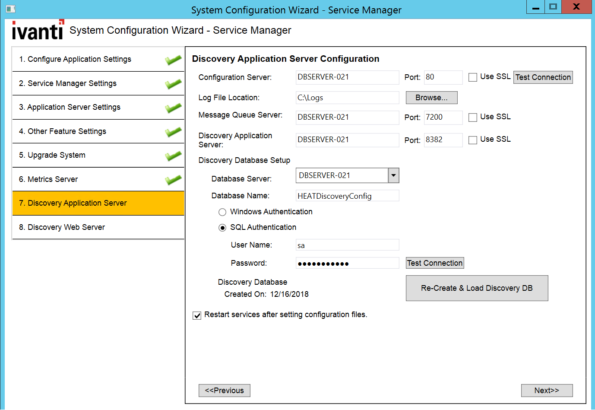The image size is (595, 410).
Task: Open the Database Server dropdown
Action: click(x=393, y=175)
